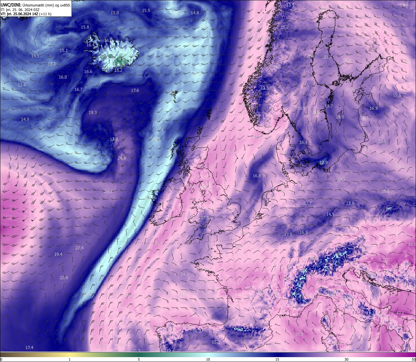Click the '24.3' value over Brittany
Viewport: 416px width, 362px height.
click(x=184, y=274)
